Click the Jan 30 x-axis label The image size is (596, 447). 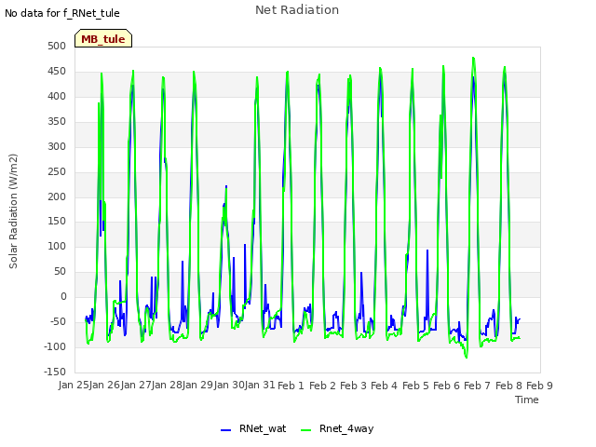[x=229, y=385]
